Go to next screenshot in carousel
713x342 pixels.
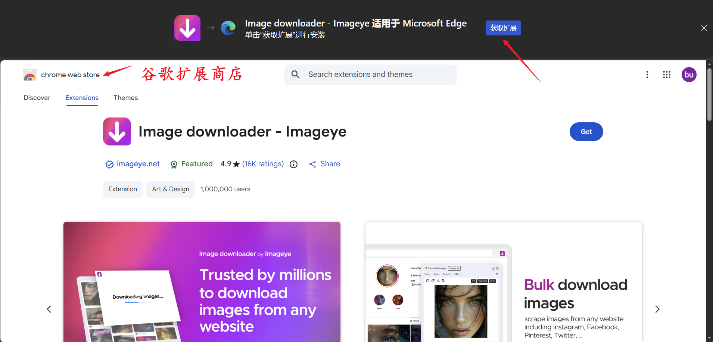[657, 309]
